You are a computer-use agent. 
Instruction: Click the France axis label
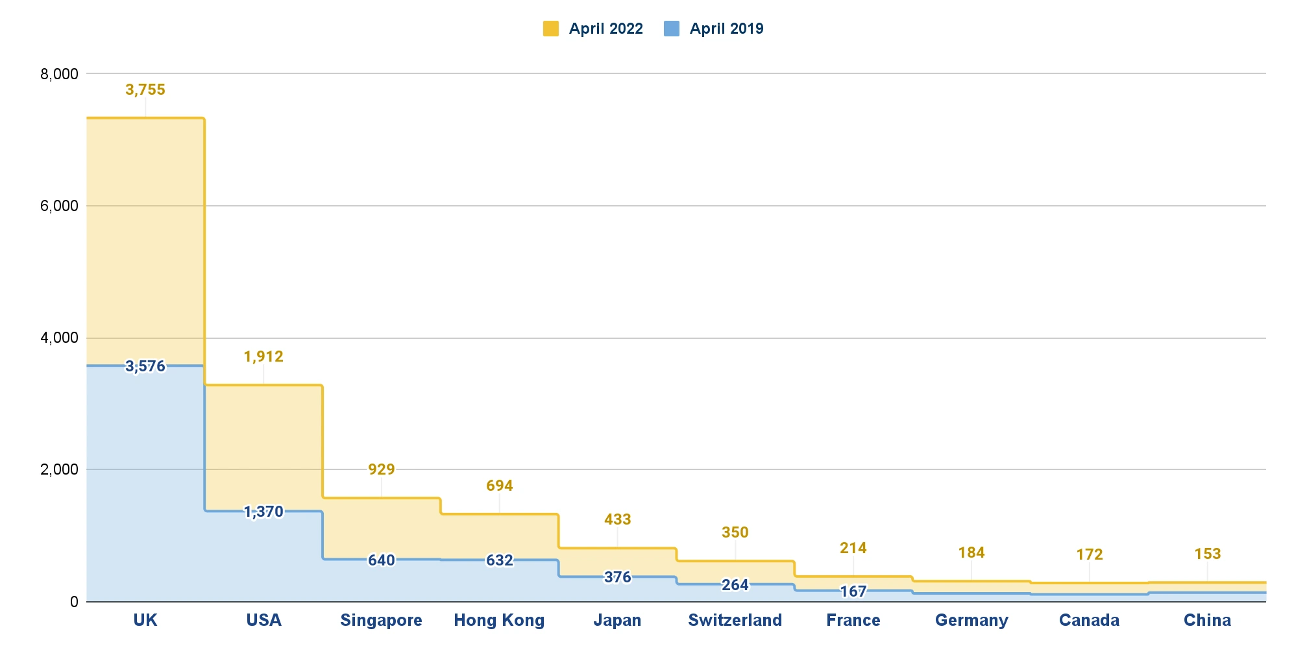tap(853, 620)
